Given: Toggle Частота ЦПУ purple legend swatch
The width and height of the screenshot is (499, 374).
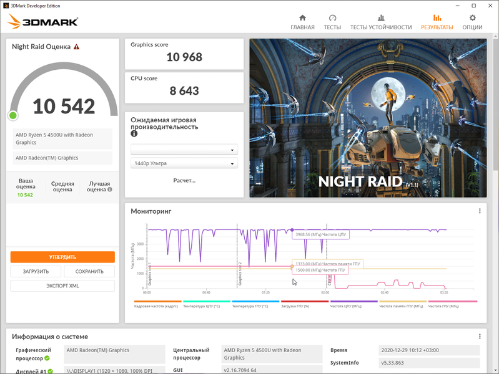Looking at the screenshot, I should click(354, 301).
